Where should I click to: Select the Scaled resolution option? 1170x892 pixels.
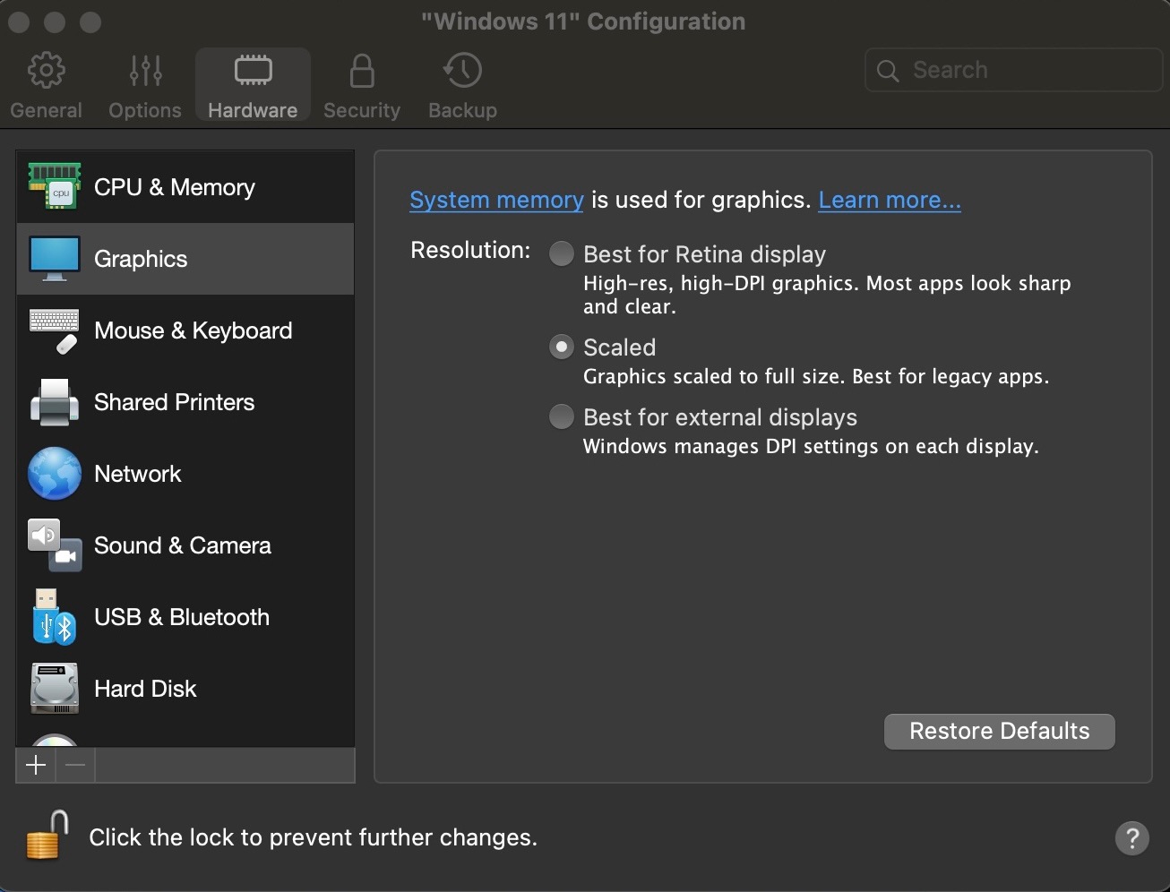562,347
